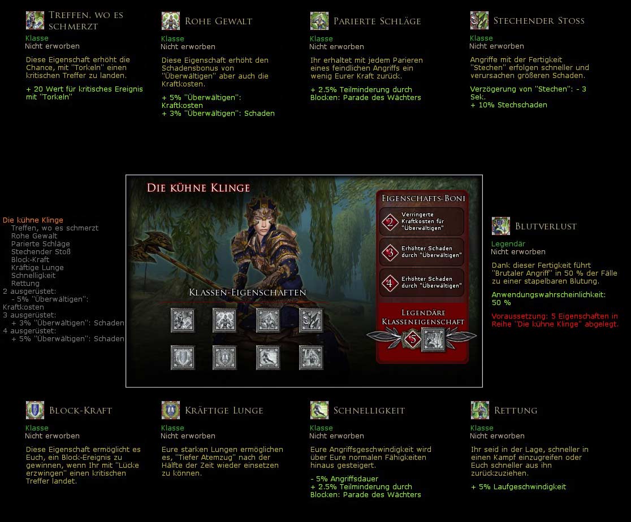Click Die kühne Klinge in left list
The width and height of the screenshot is (631, 522).
pyautogui.click(x=33, y=220)
